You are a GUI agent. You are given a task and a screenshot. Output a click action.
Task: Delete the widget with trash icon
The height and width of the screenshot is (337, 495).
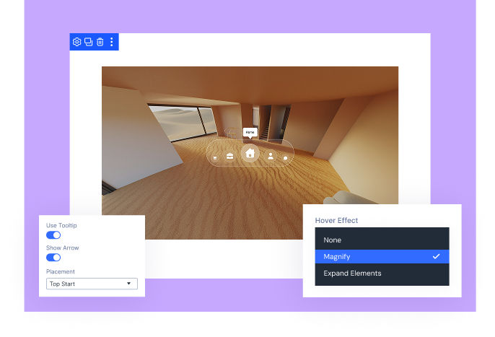(100, 42)
